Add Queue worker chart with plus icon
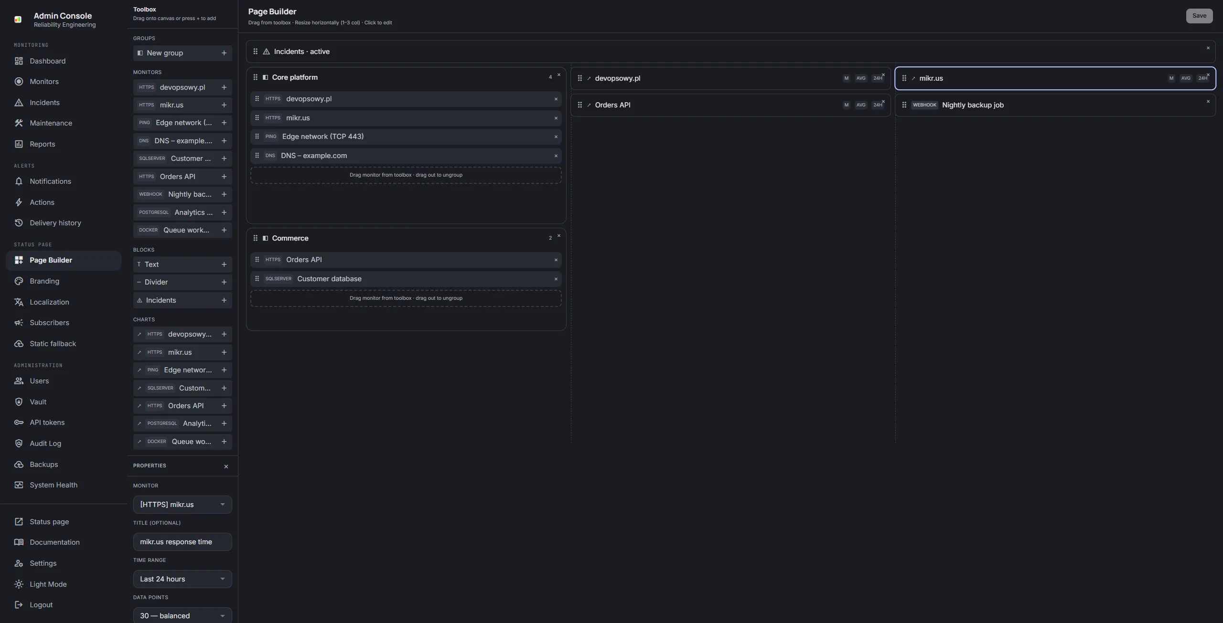This screenshot has width=1223, height=623. [224, 442]
